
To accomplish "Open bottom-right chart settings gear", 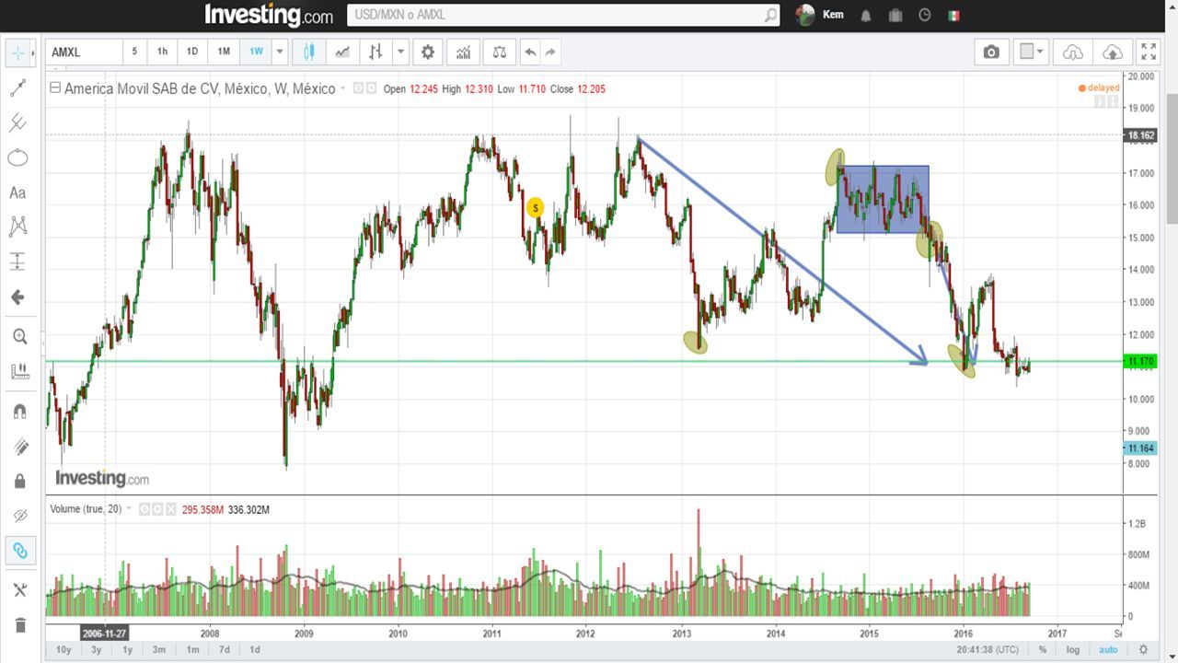I will pos(1144,649).
